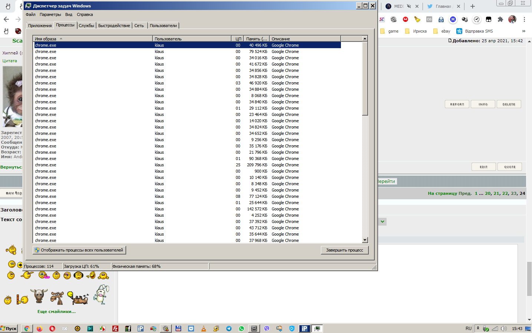The width and height of the screenshot is (532, 333).
Task: Click the INFO button on forum post
Action: (483, 104)
